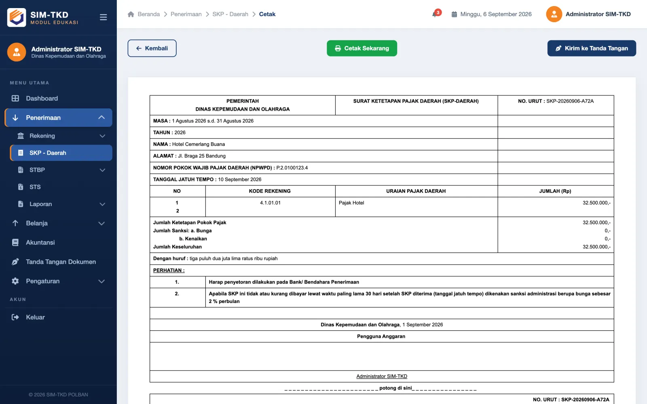The image size is (647, 404).
Task: Go to Penerimaan in the breadcrumb
Action: click(x=186, y=14)
